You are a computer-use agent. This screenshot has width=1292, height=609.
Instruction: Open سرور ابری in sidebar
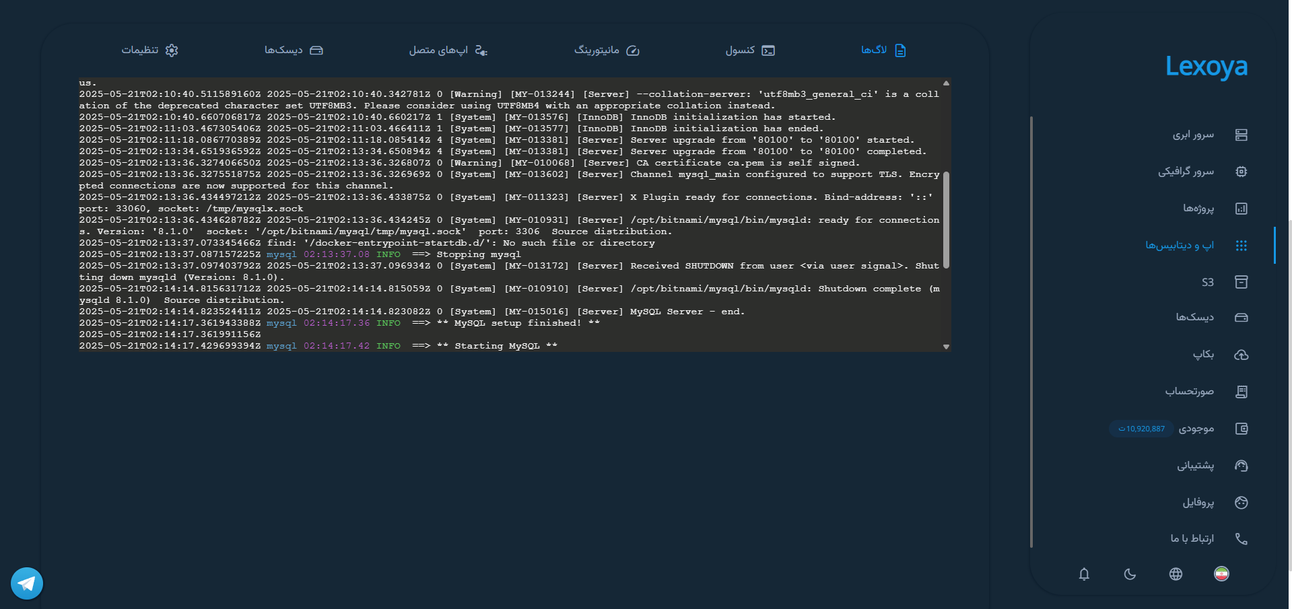(x=1193, y=135)
